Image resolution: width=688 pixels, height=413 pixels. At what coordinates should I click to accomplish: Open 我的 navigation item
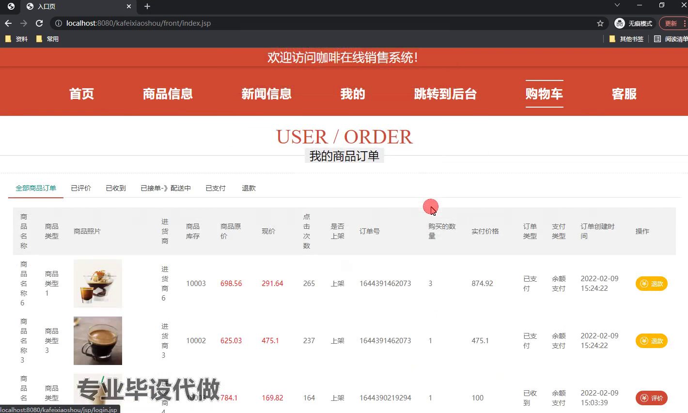pyautogui.click(x=353, y=94)
